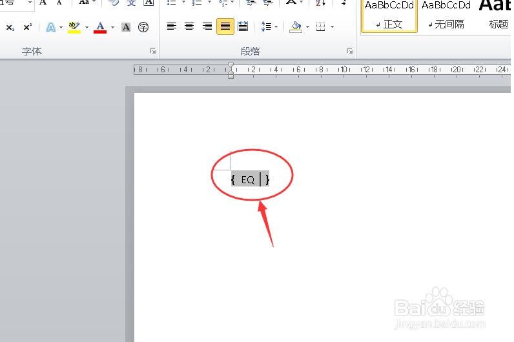Center the paragraph text

pos(189,26)
